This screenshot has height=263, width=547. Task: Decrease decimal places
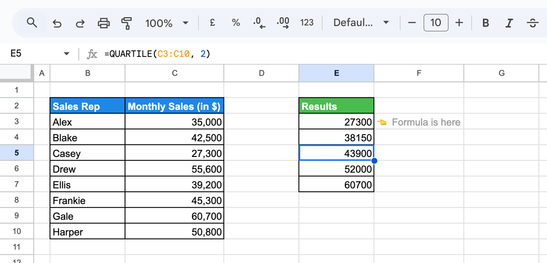click(x=259, y=23)
